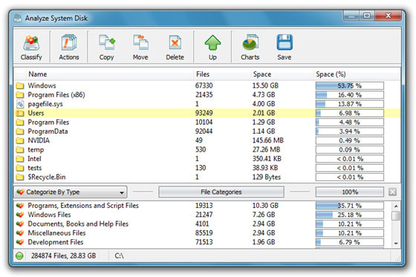Viewport: 416px width, 277px height.
Task: Click the Users folder icon
Action: pyautogui.click(x=20, y=113)
